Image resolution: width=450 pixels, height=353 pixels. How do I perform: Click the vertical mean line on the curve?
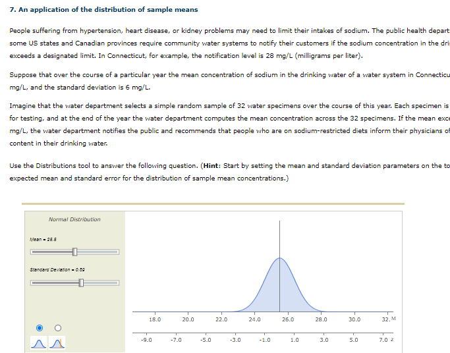279,266
